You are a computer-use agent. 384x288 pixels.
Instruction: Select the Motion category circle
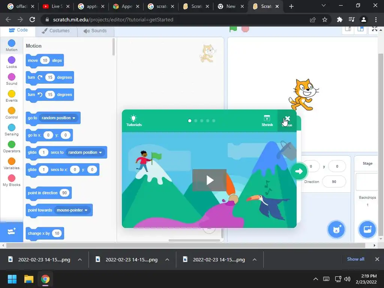pyautogui.click(x=12, y=43)
